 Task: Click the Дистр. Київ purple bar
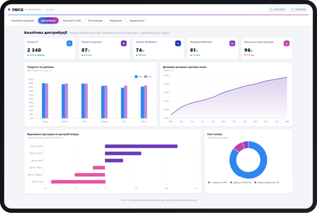[114, 161]
